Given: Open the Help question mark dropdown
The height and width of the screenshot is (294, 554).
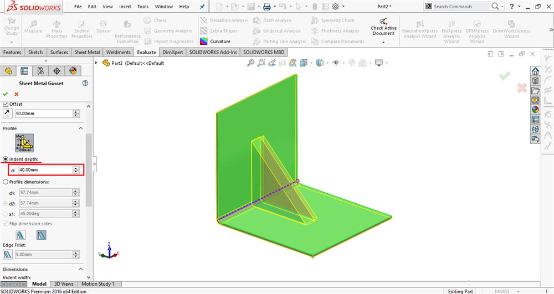Looking at the screenshot, I should pyautogui.click(x=519, y=6).
